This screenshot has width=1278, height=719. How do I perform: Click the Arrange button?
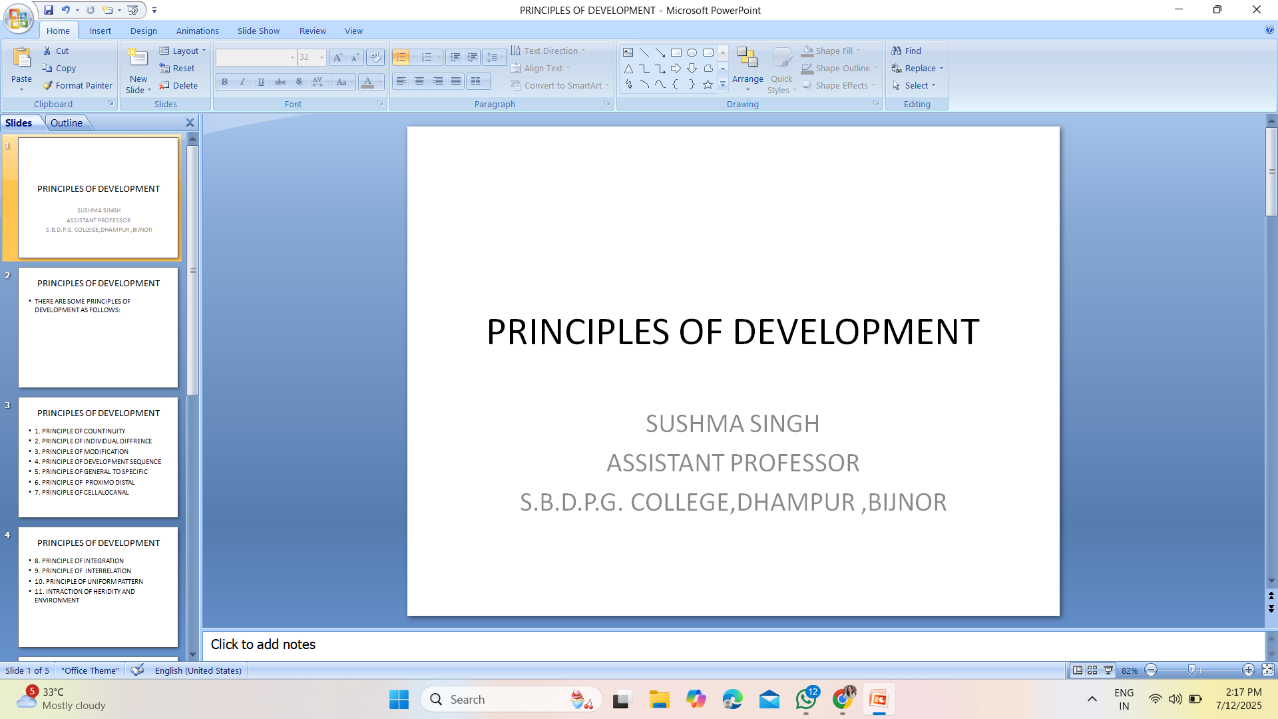[x=747, y=69]
